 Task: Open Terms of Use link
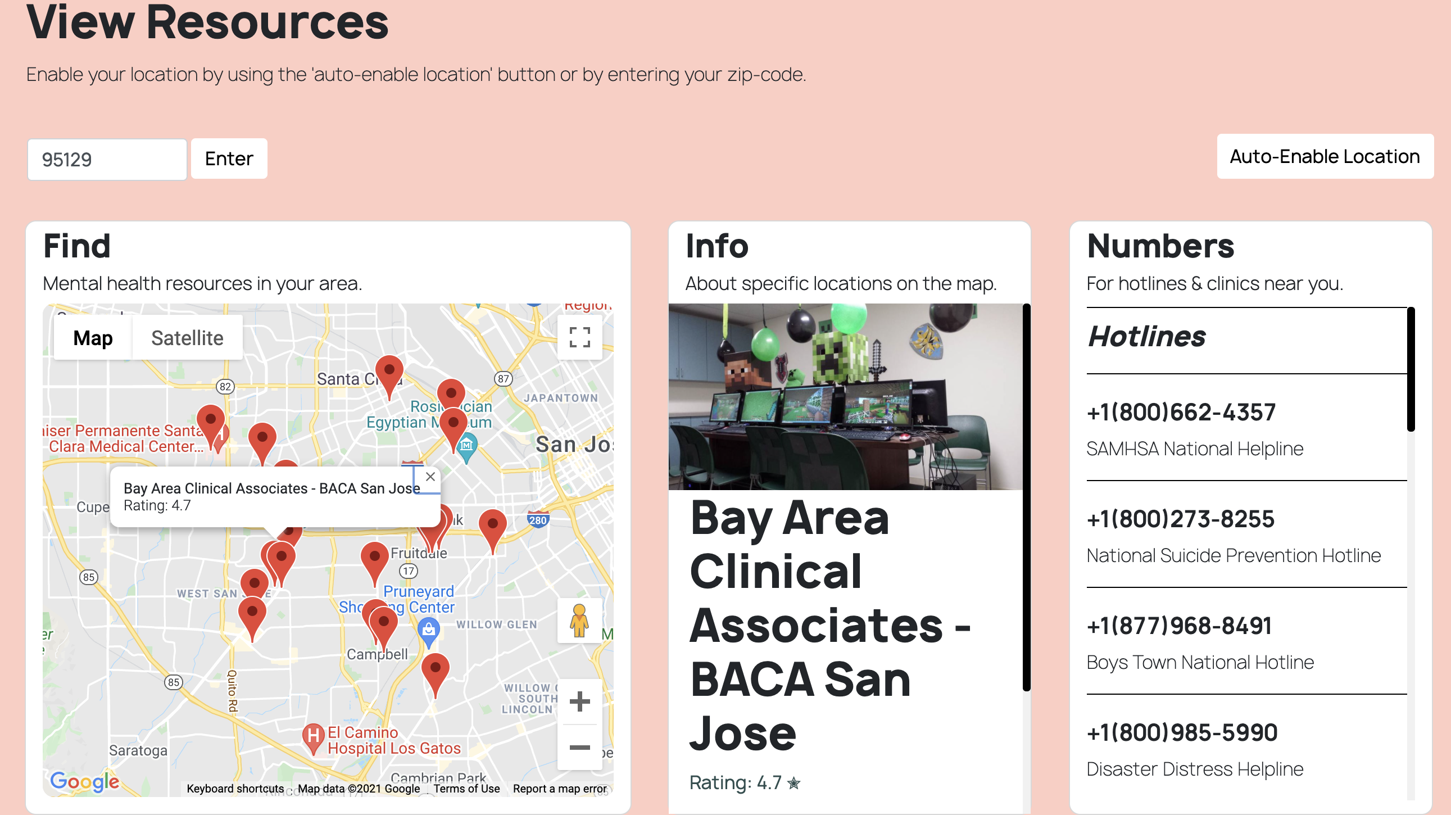click(466, 789)
